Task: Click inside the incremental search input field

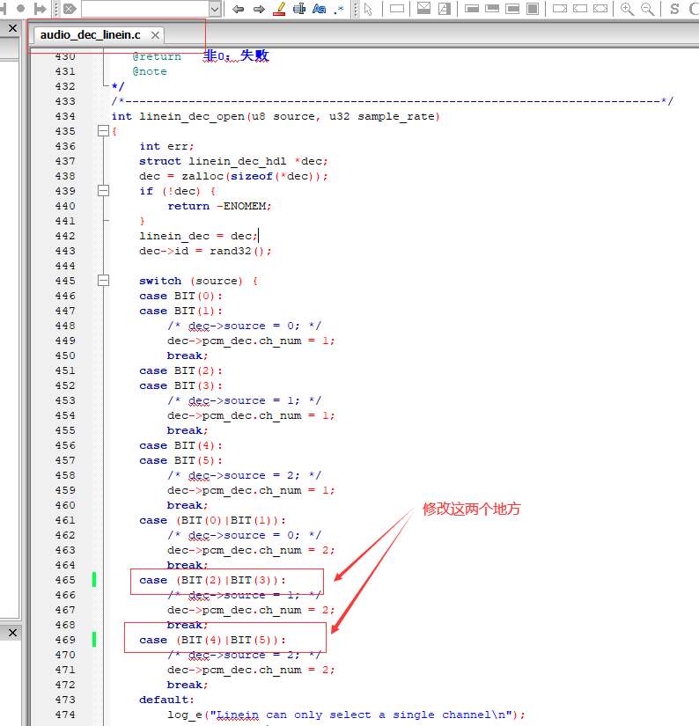Action: pyautogui.click(x=145, y=9)
